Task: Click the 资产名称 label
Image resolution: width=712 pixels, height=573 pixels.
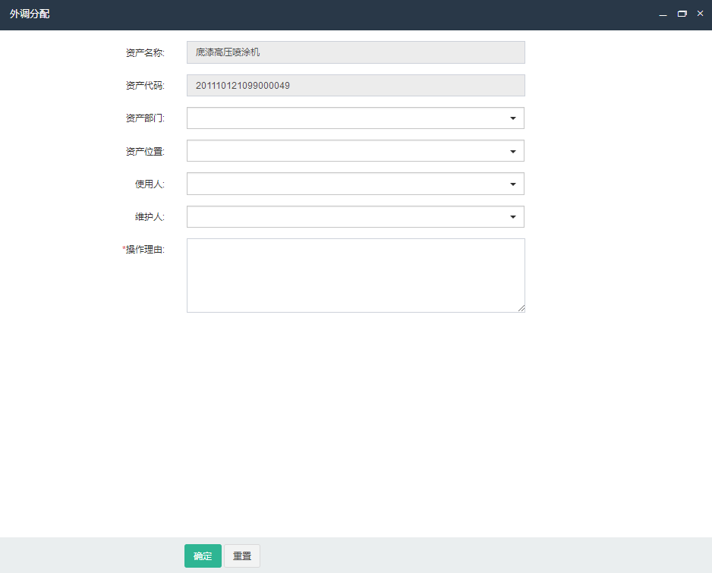Action: tap(145, 53)
